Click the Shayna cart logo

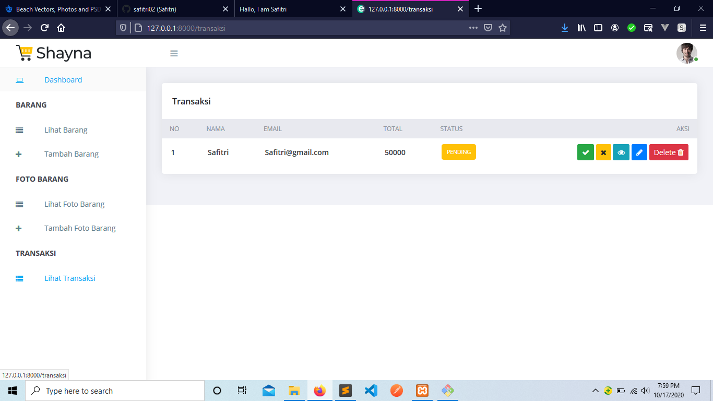coord(54,53)
